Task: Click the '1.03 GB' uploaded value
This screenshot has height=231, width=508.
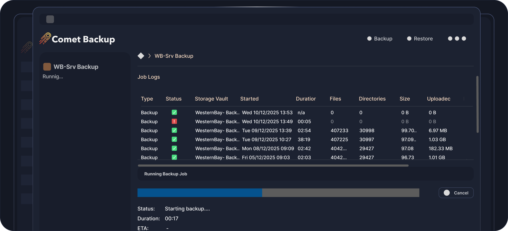Action: 437,139
